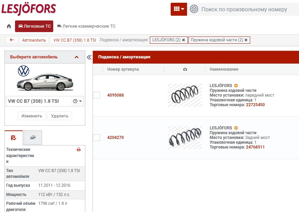This screenshot has height=212, width=299.
Task: Click power value 112 кВт / 152 л.с.
Action: (x=54, y=195)
